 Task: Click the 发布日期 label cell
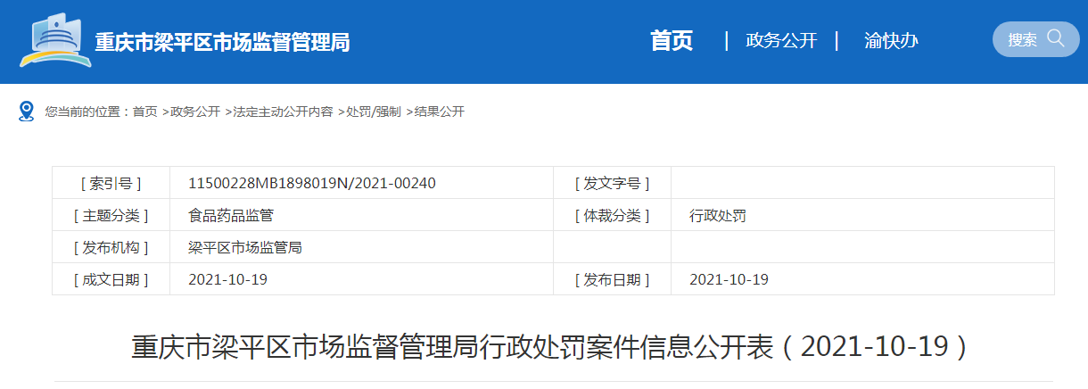pos(613,279)
